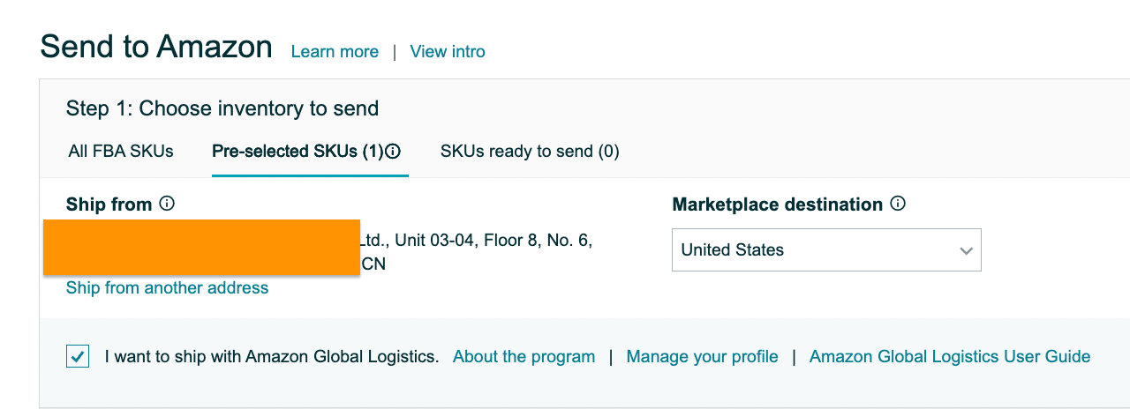Click the Ship from address text
The width and height of the screenshot is (1130, 409).
point(329,251)
